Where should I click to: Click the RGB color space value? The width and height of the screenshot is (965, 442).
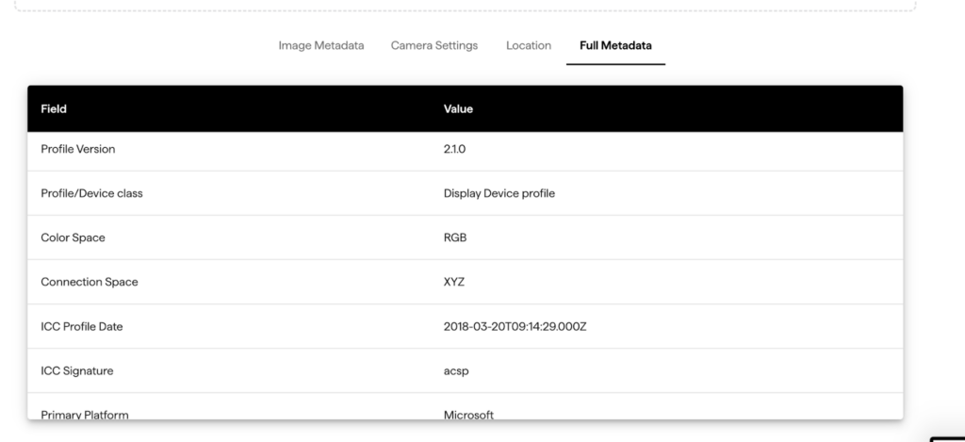[455, 237]
